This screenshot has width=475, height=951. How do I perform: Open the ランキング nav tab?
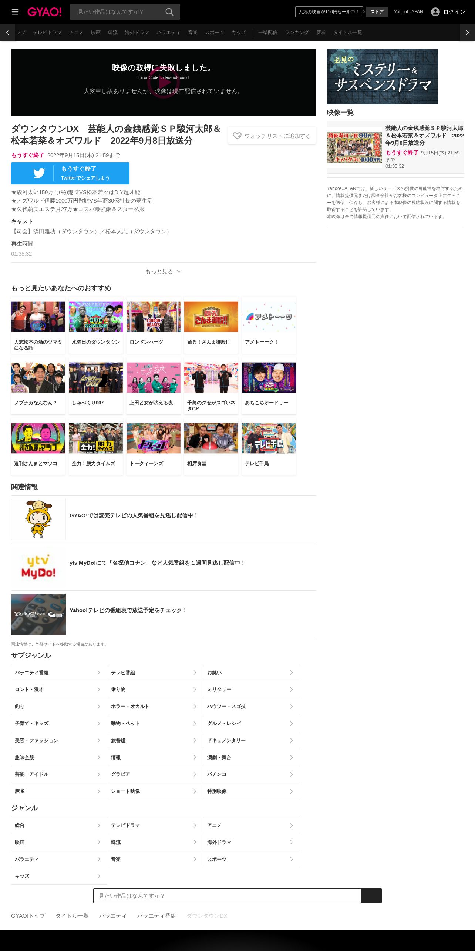pyautogui.click(x=297, y=33)
